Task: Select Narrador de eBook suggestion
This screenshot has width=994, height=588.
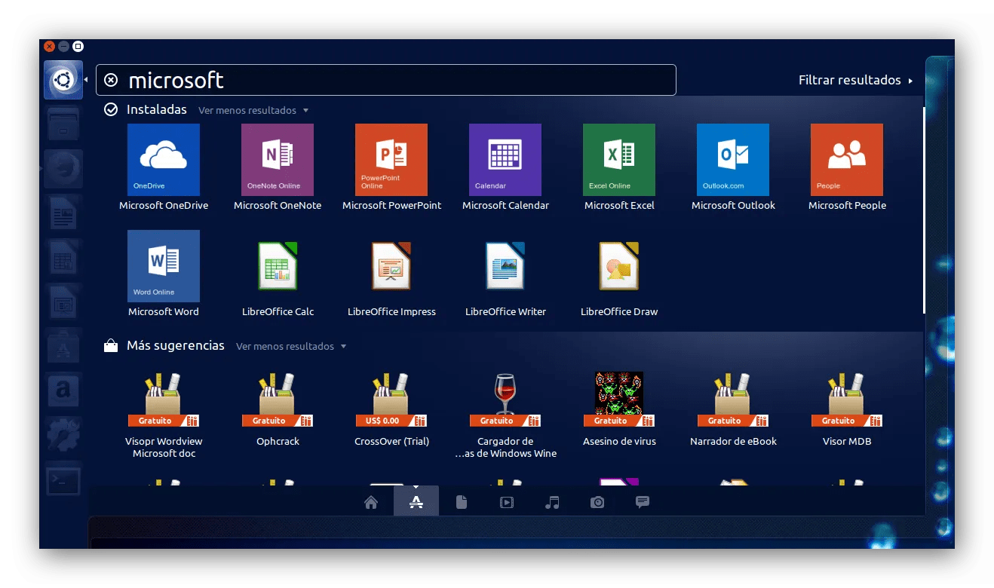Action: click(x=733, y=400)
